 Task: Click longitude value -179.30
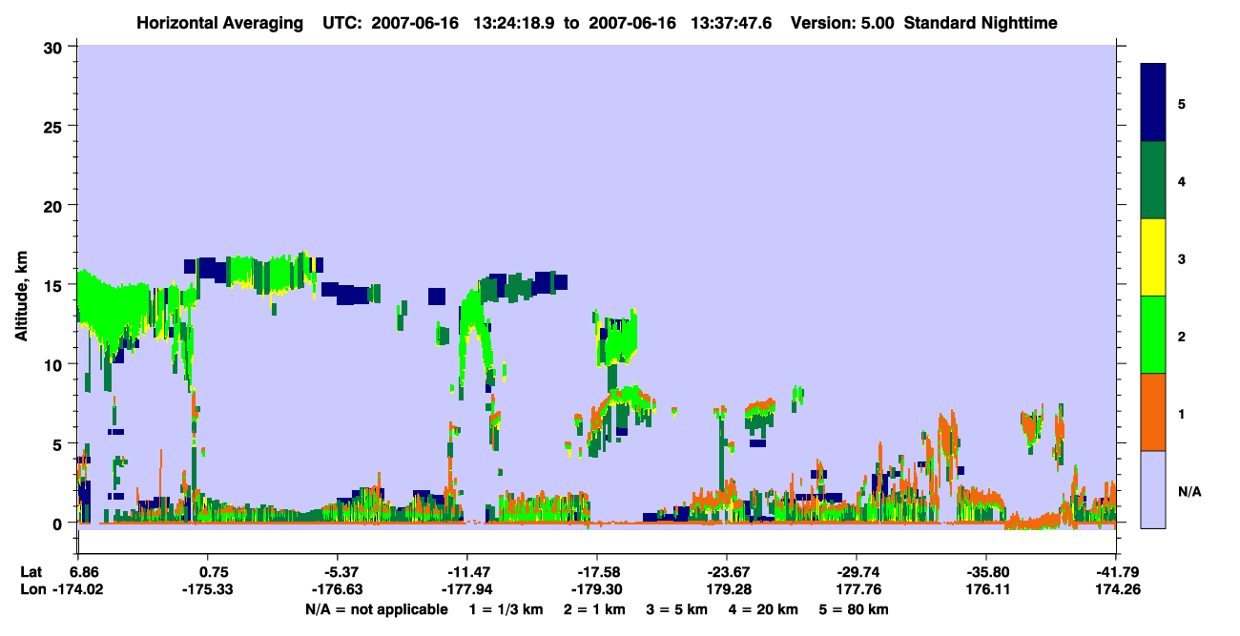click(x=596, y=590)
